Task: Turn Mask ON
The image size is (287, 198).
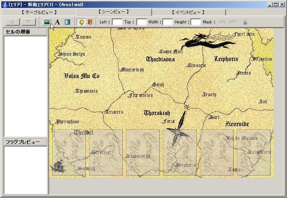Action: click(x=222, y=22)
